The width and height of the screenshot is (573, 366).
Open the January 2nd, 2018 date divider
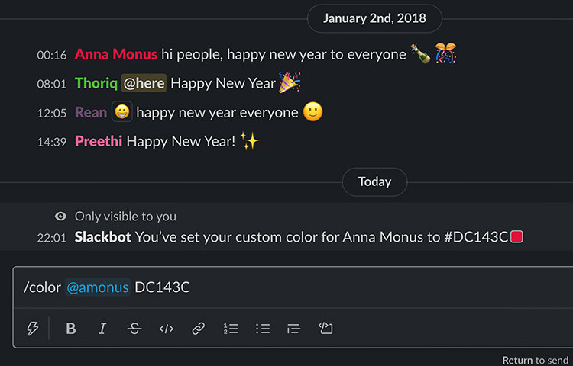(x=374, y=18)
